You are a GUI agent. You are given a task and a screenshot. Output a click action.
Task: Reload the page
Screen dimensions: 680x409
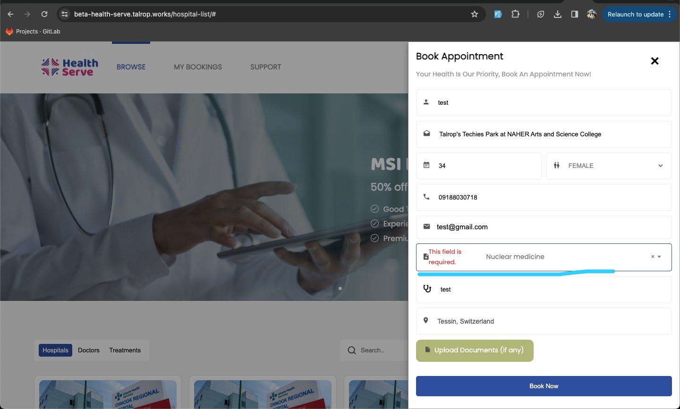(x=44, y=14)
